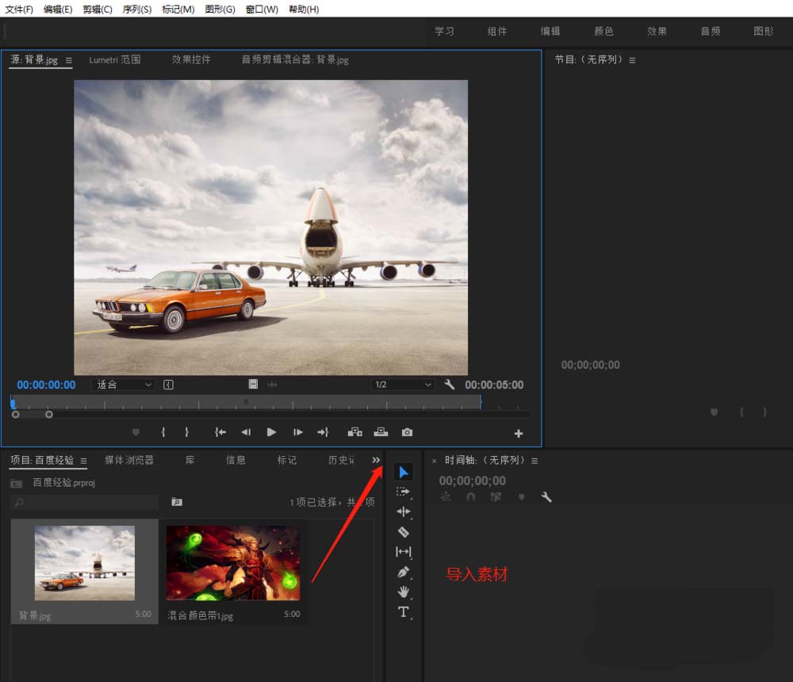793x682 pixels.
Task: Select the Pen tool
Action: click(403, 572)
